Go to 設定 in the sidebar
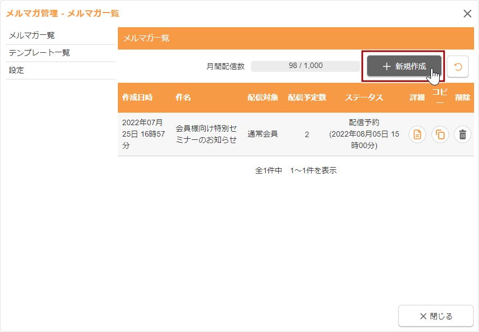This screenshot has height=332, width=479. pos(16,70)
